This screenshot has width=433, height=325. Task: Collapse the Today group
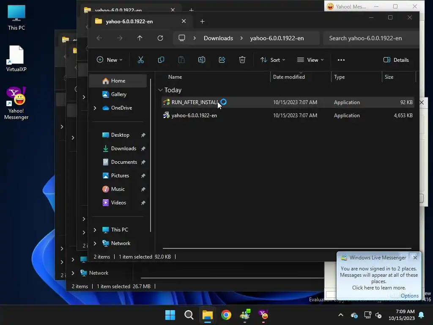click(x=160, y=90)
